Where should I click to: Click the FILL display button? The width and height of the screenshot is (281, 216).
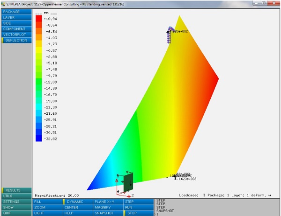coord(47,202)
